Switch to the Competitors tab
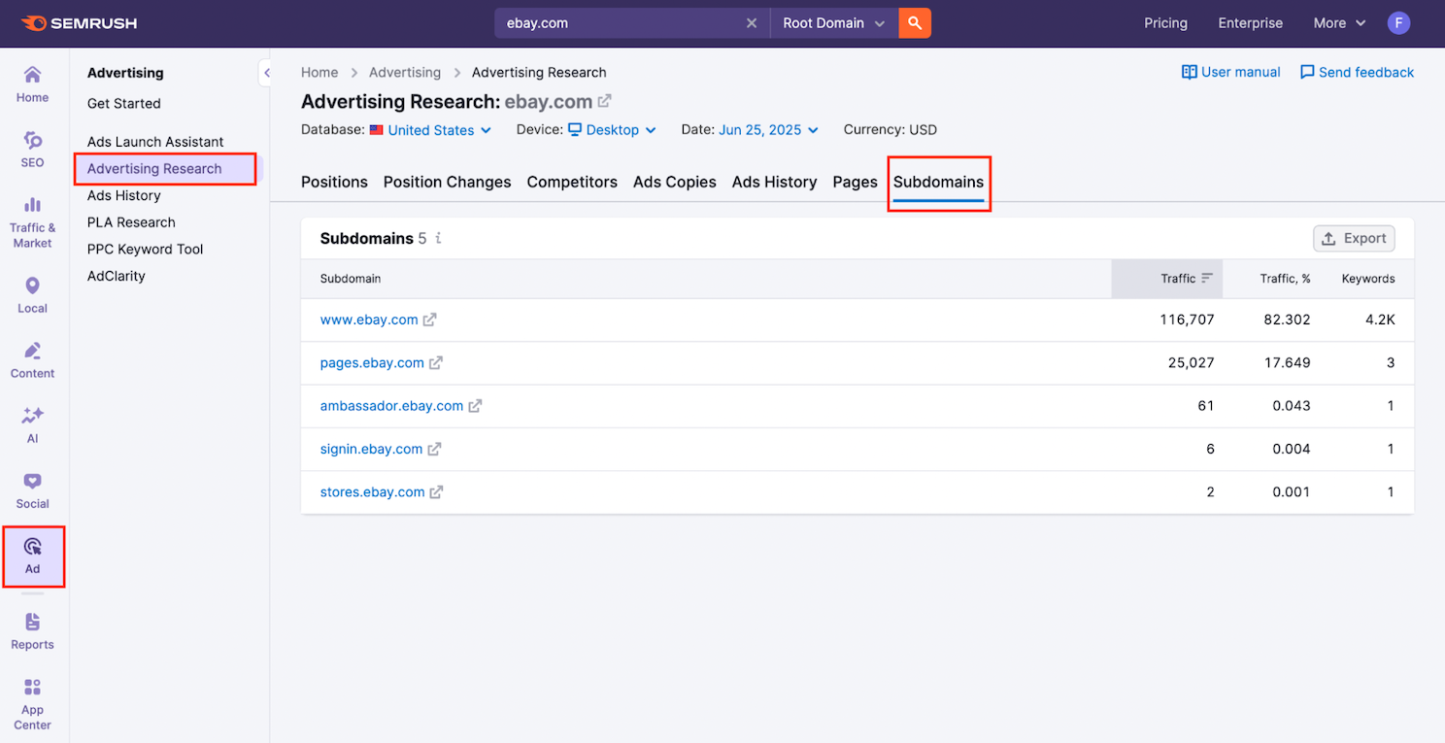The image size is (1445, 743). 572,183
